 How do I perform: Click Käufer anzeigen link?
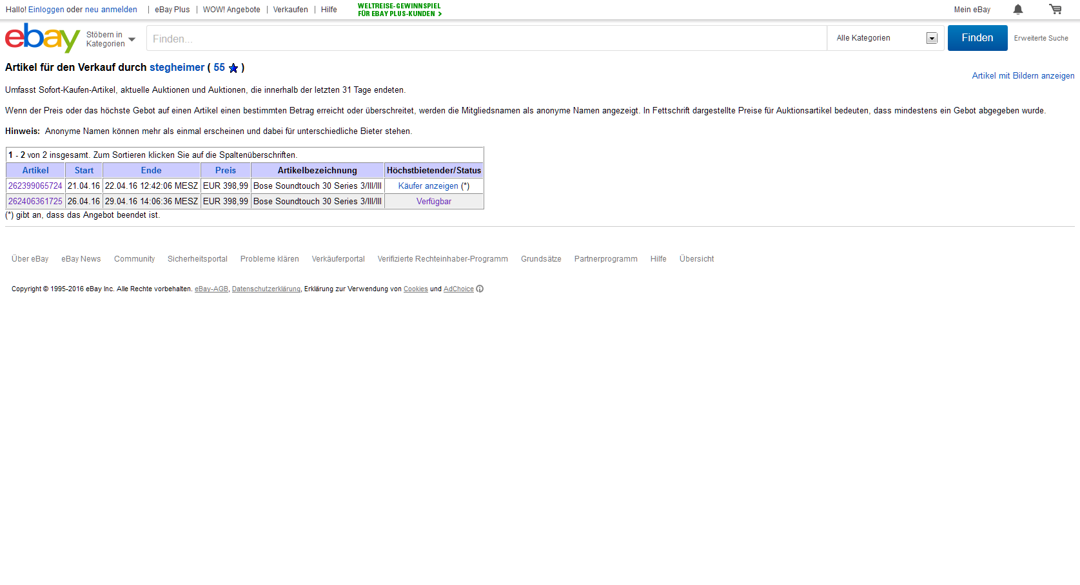tap(428, 186)
